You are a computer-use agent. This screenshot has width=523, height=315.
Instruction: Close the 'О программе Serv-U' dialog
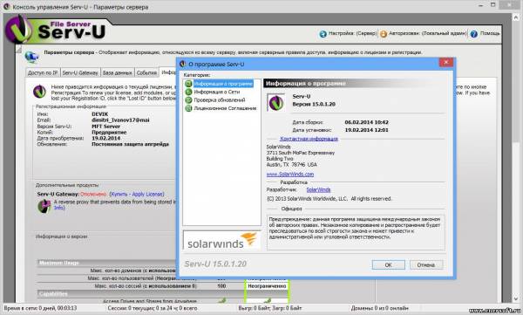445,63
